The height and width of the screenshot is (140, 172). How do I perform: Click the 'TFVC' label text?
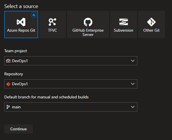[52, 30]
